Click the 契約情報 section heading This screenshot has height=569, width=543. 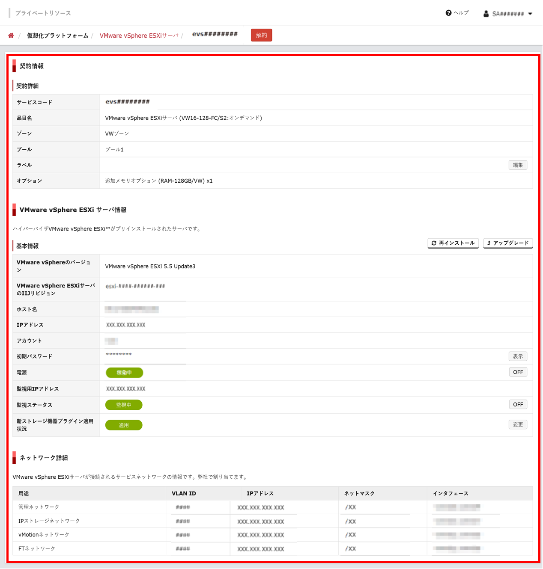pos(32,66)
